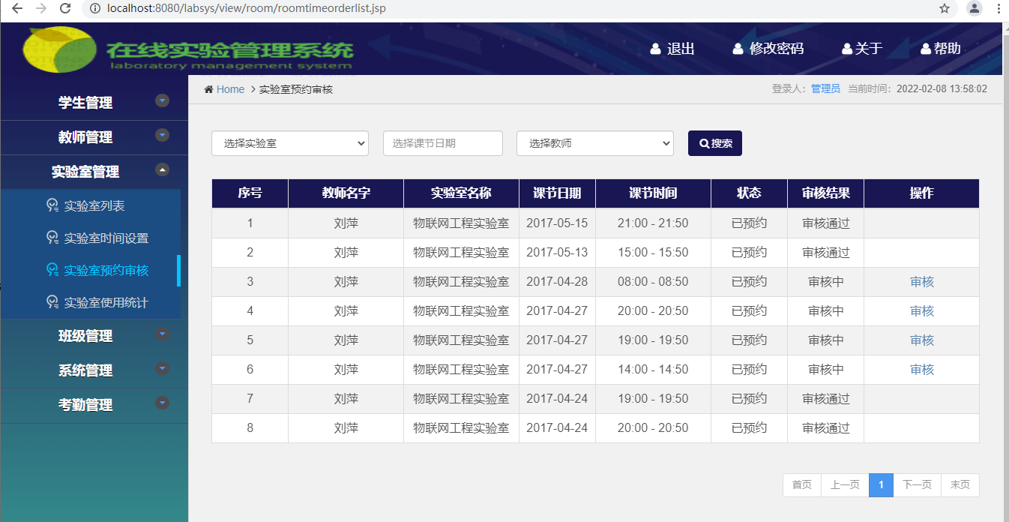Click the 上一页 pagination button
1009x522 pixels.
845,485
